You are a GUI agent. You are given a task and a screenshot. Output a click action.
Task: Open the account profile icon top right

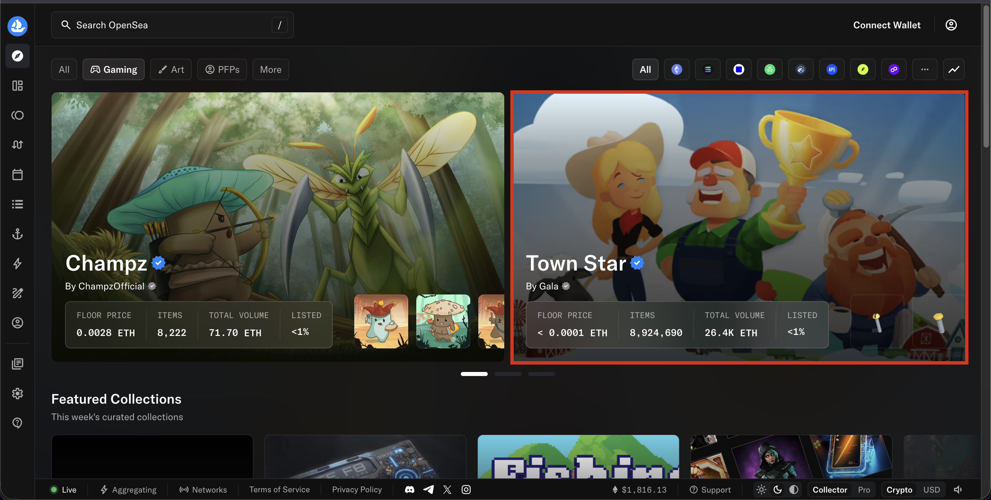951,25
